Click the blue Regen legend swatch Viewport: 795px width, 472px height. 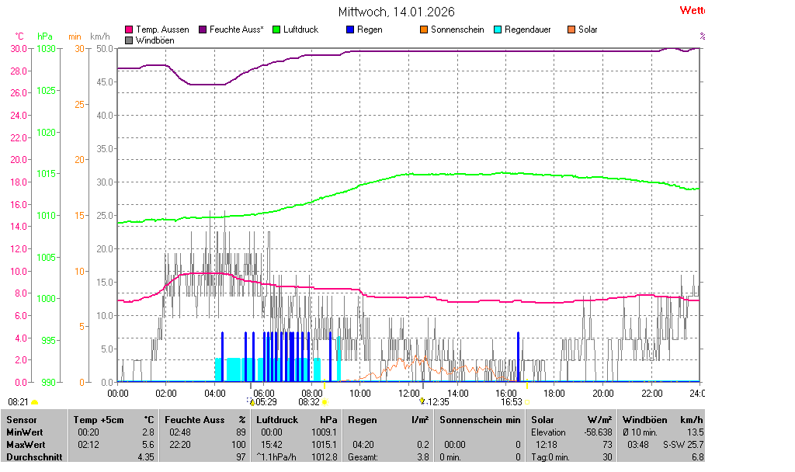[350, 29]
